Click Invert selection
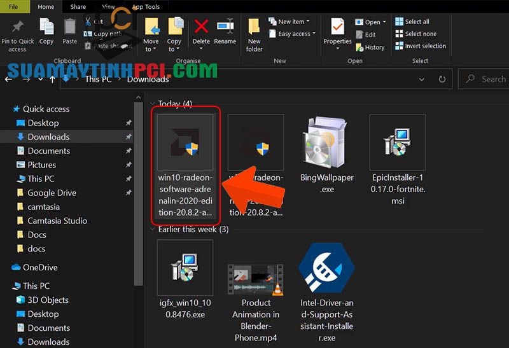Image resolution: width=509 pixels, height=348 pixels. (421, 46)
